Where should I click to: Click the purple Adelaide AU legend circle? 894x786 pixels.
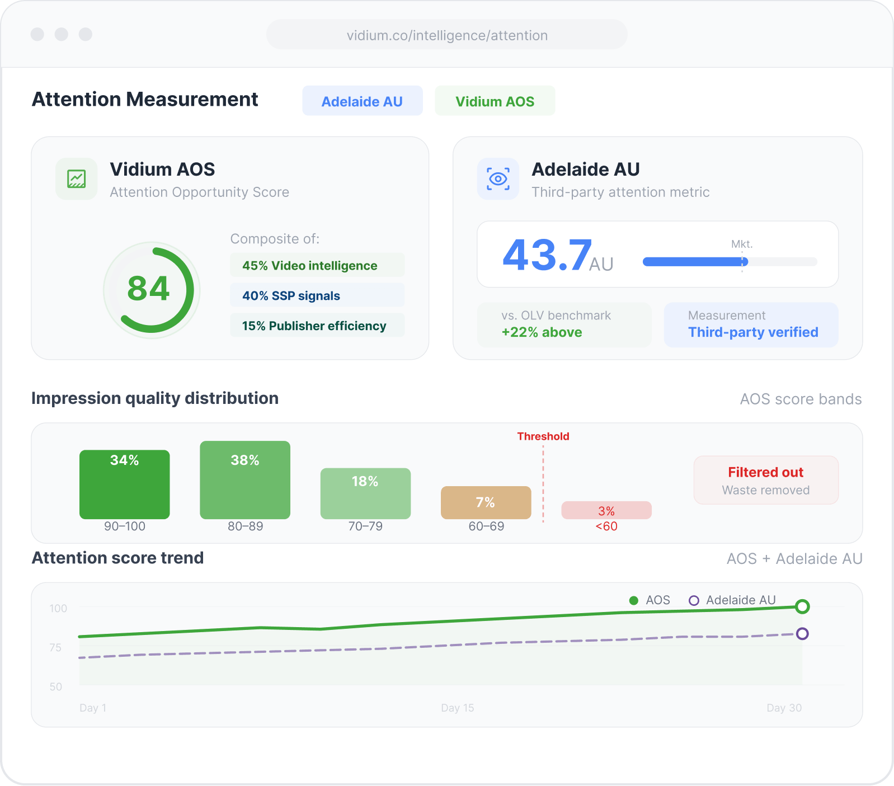[x=694, y=600]
